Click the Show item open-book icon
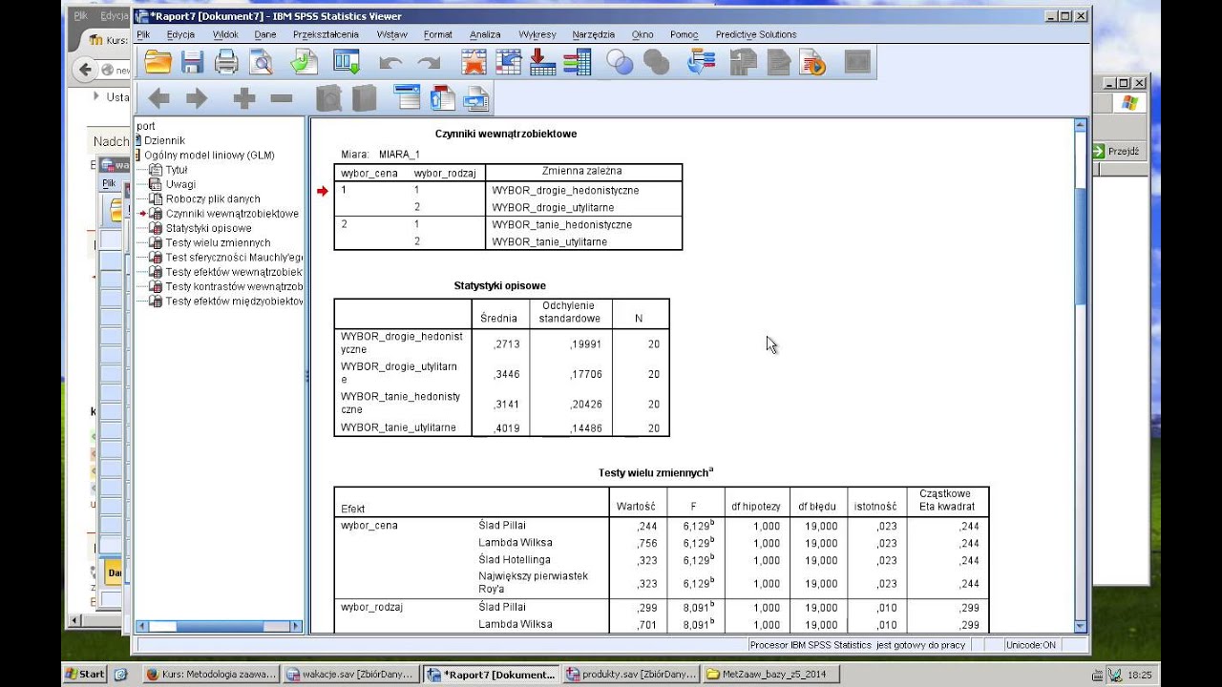 pyautogui.click(x=328, y=98)
